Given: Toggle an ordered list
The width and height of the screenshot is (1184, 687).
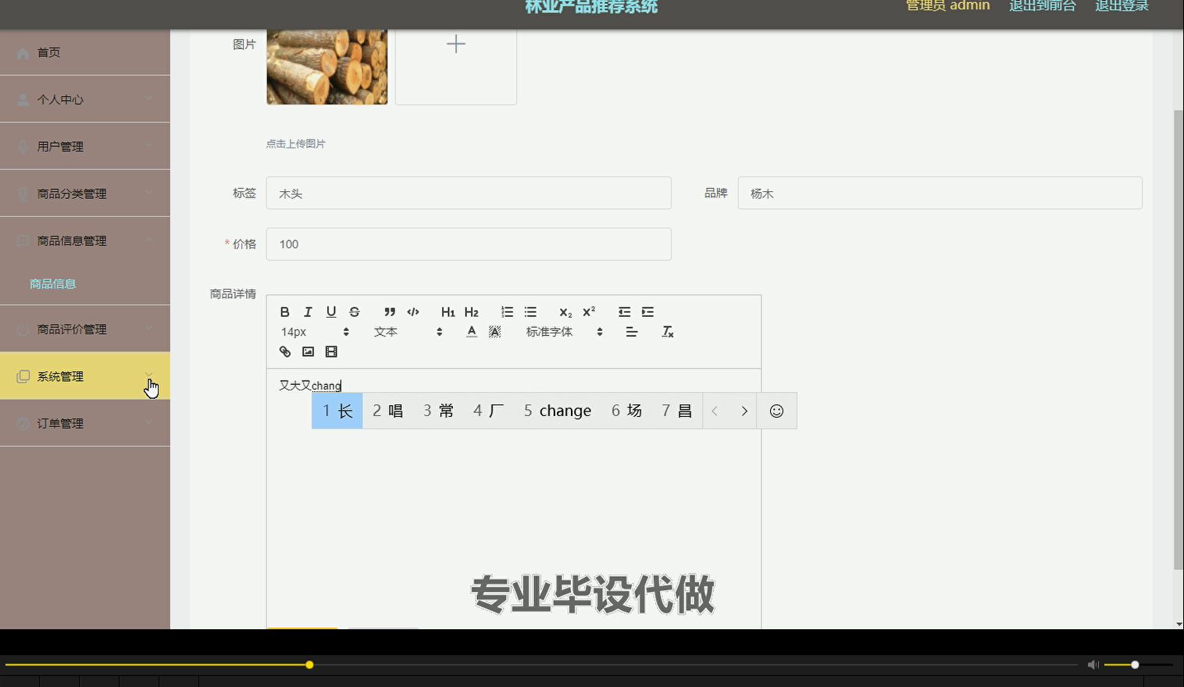Looking at the screenshot, I should [x=507, y=311].
